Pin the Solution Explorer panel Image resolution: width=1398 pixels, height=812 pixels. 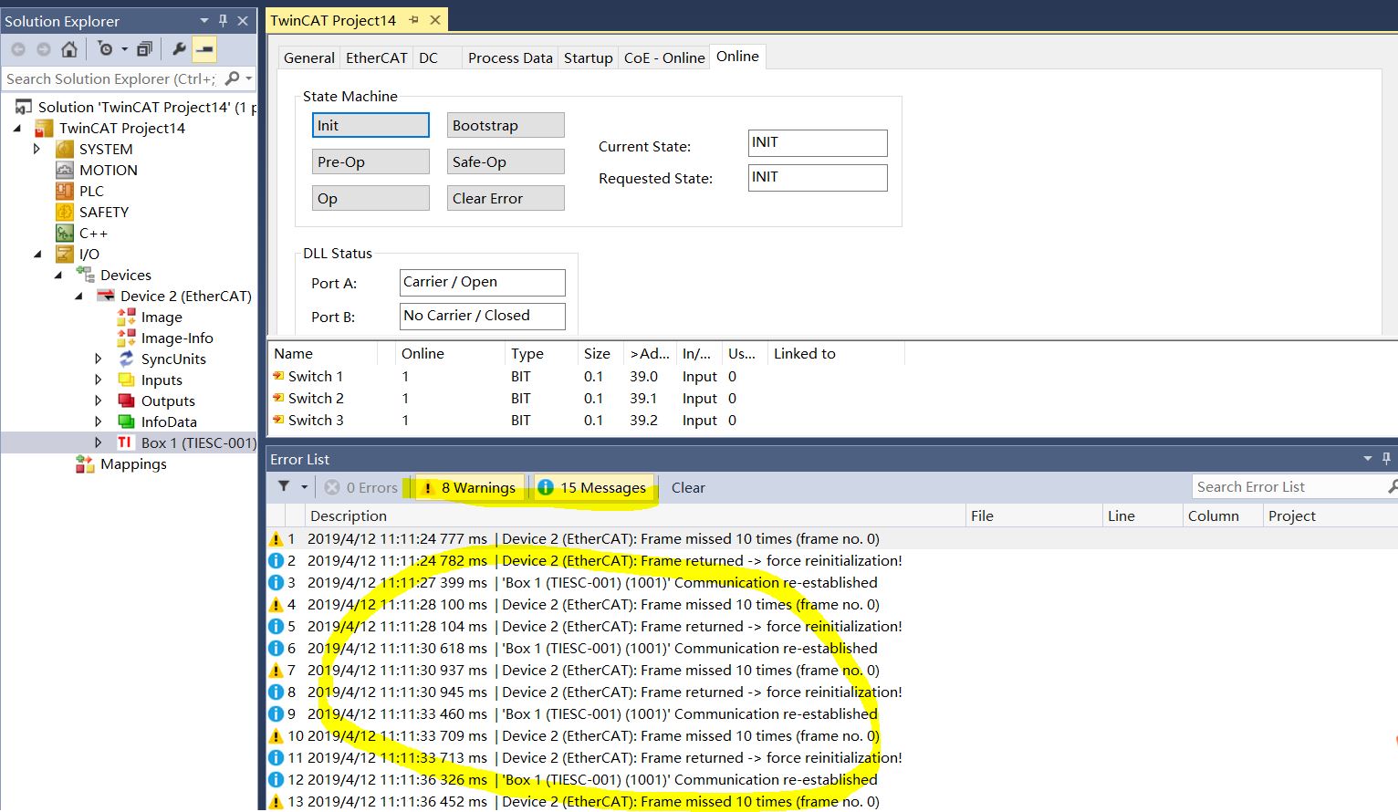click(x=224, y=21)
